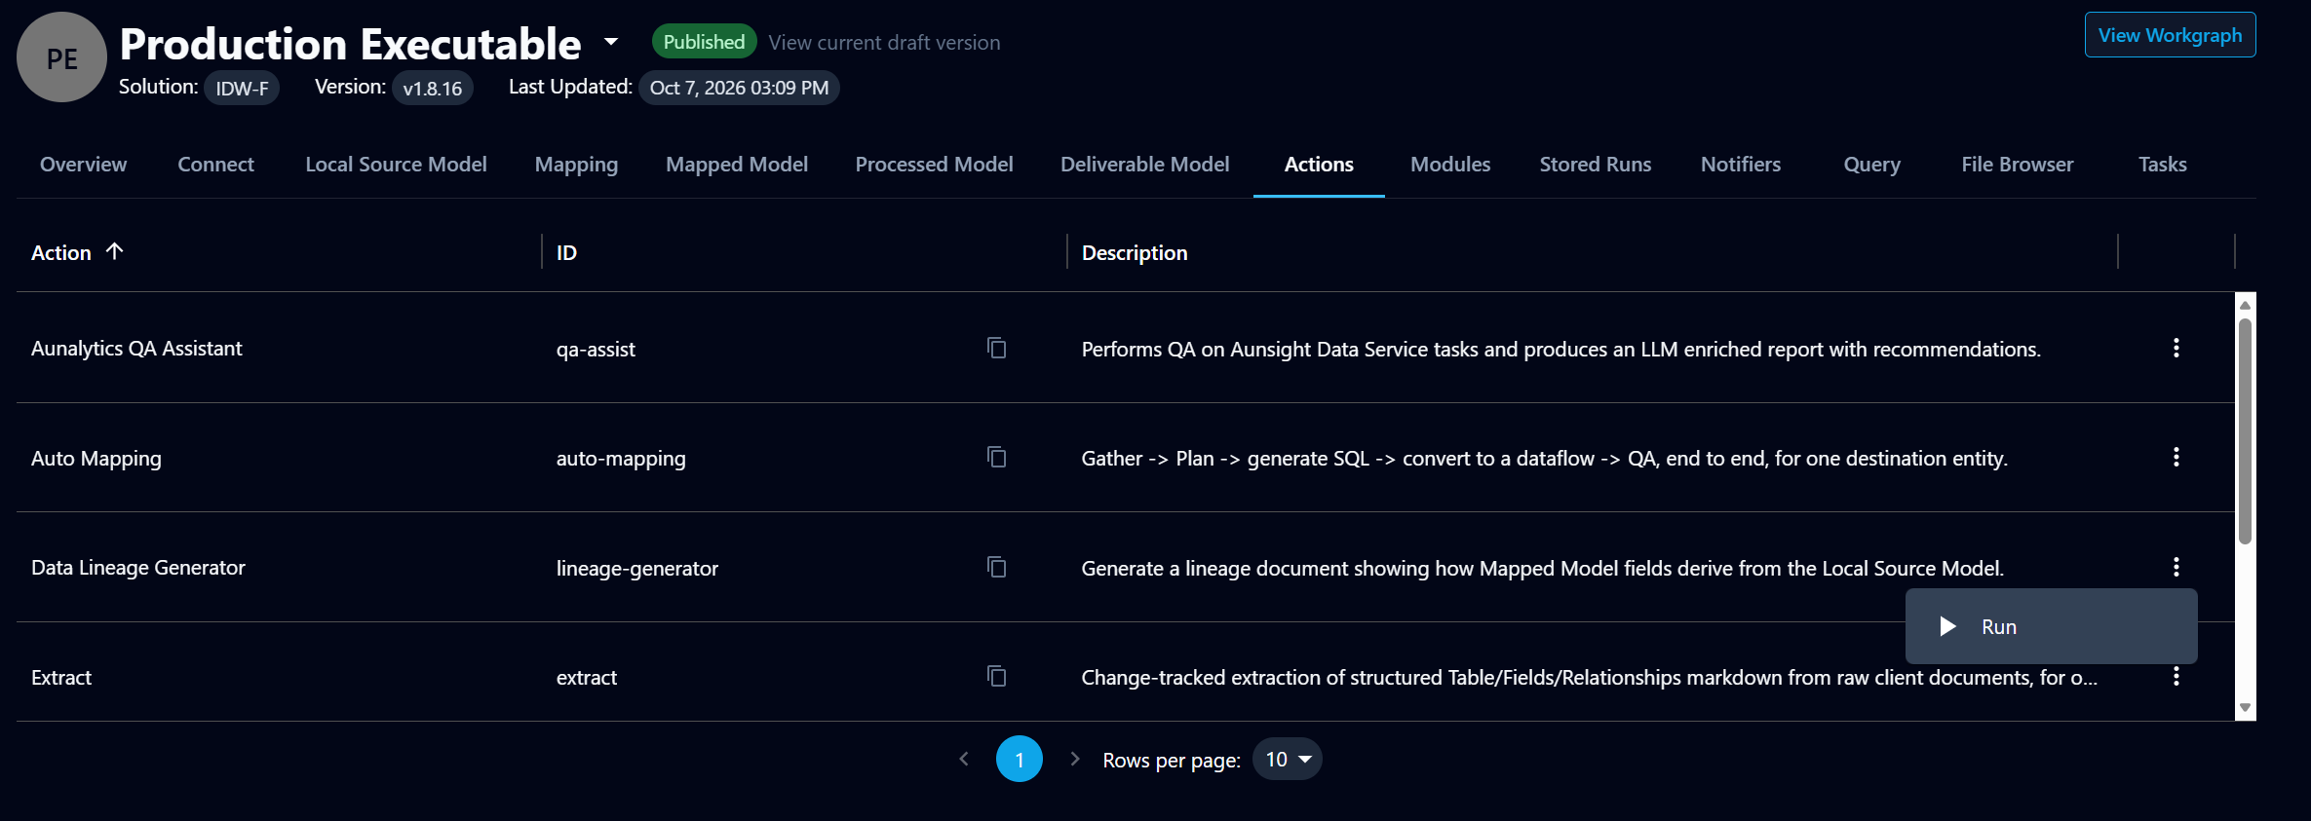Click the Published status badge
Screen dimensions: 2311x821
click(704, 42)
